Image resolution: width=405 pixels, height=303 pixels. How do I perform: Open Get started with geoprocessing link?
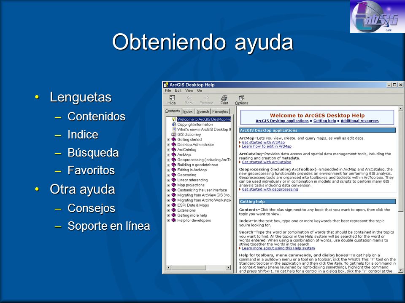click(270, 189)
